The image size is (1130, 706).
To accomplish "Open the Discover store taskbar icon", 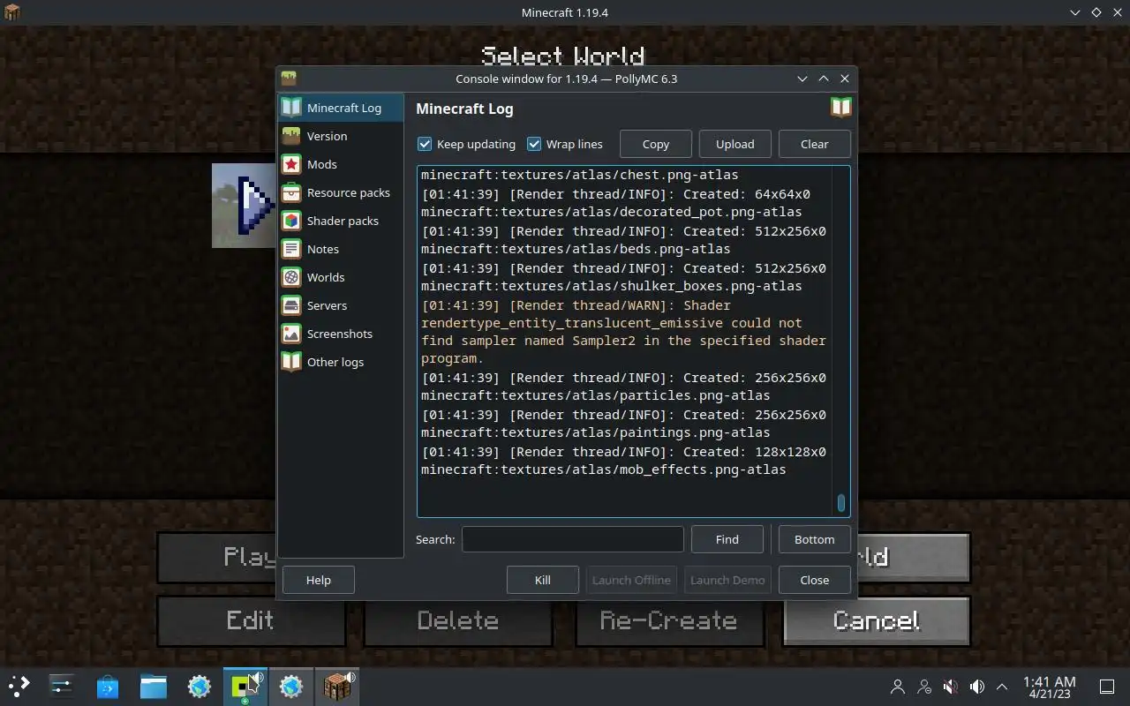I will click(108, 686).
